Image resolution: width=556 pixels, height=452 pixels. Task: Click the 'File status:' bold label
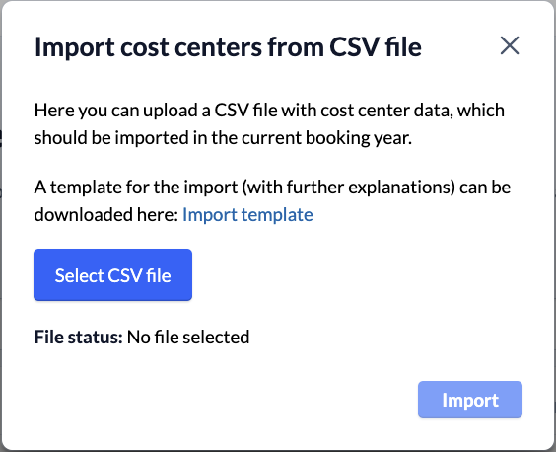click(78, 337)
